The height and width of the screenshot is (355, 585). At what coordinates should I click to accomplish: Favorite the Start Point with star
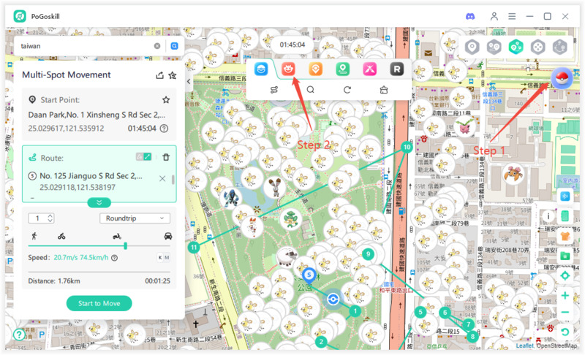pyautogui.click(x=166, y=99)
